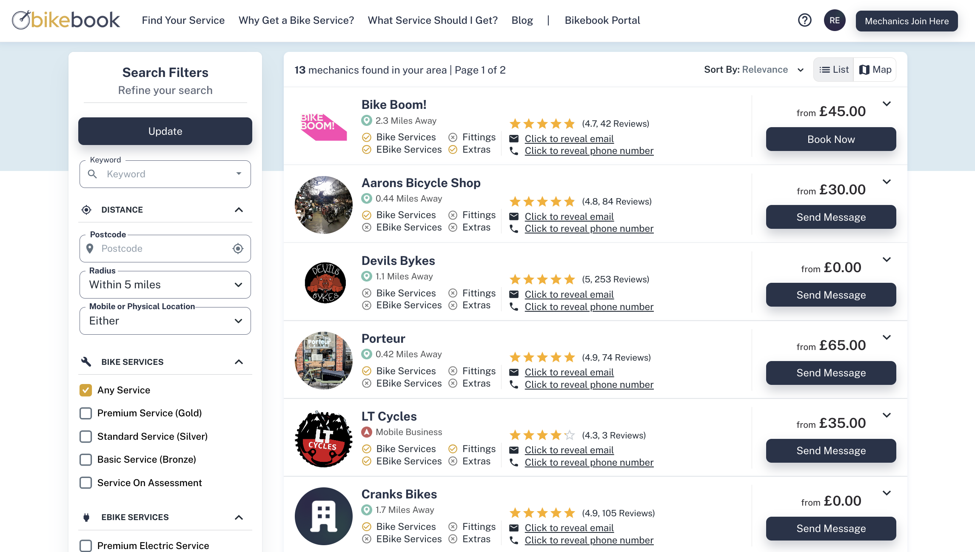Viewport: 975px width, 552px height.
Task: Focus the Postcode input field
Action: [165, 248]
